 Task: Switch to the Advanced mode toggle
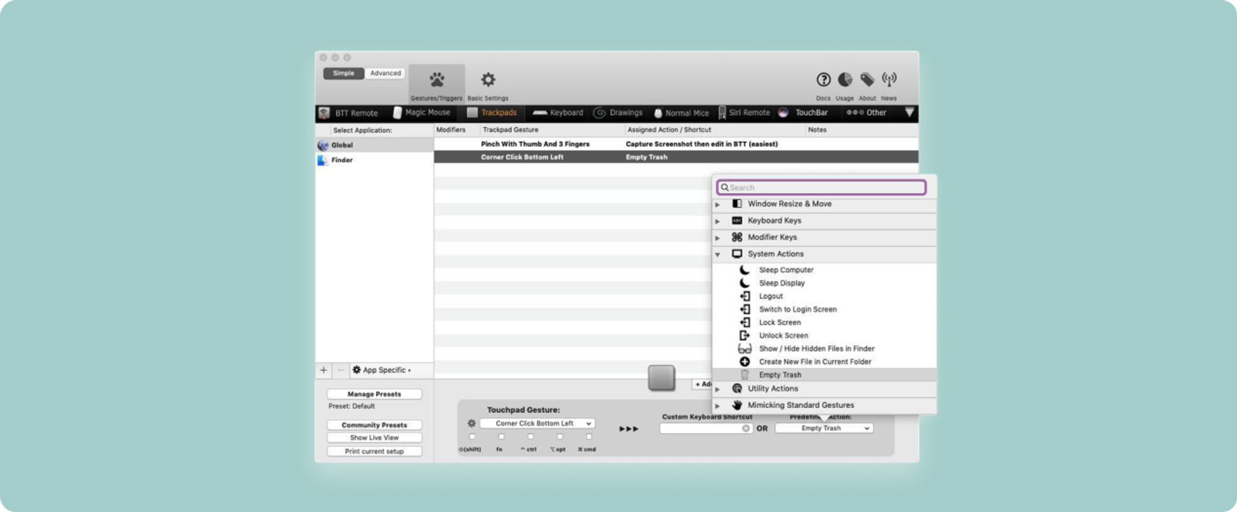click(x=385, y=73)
